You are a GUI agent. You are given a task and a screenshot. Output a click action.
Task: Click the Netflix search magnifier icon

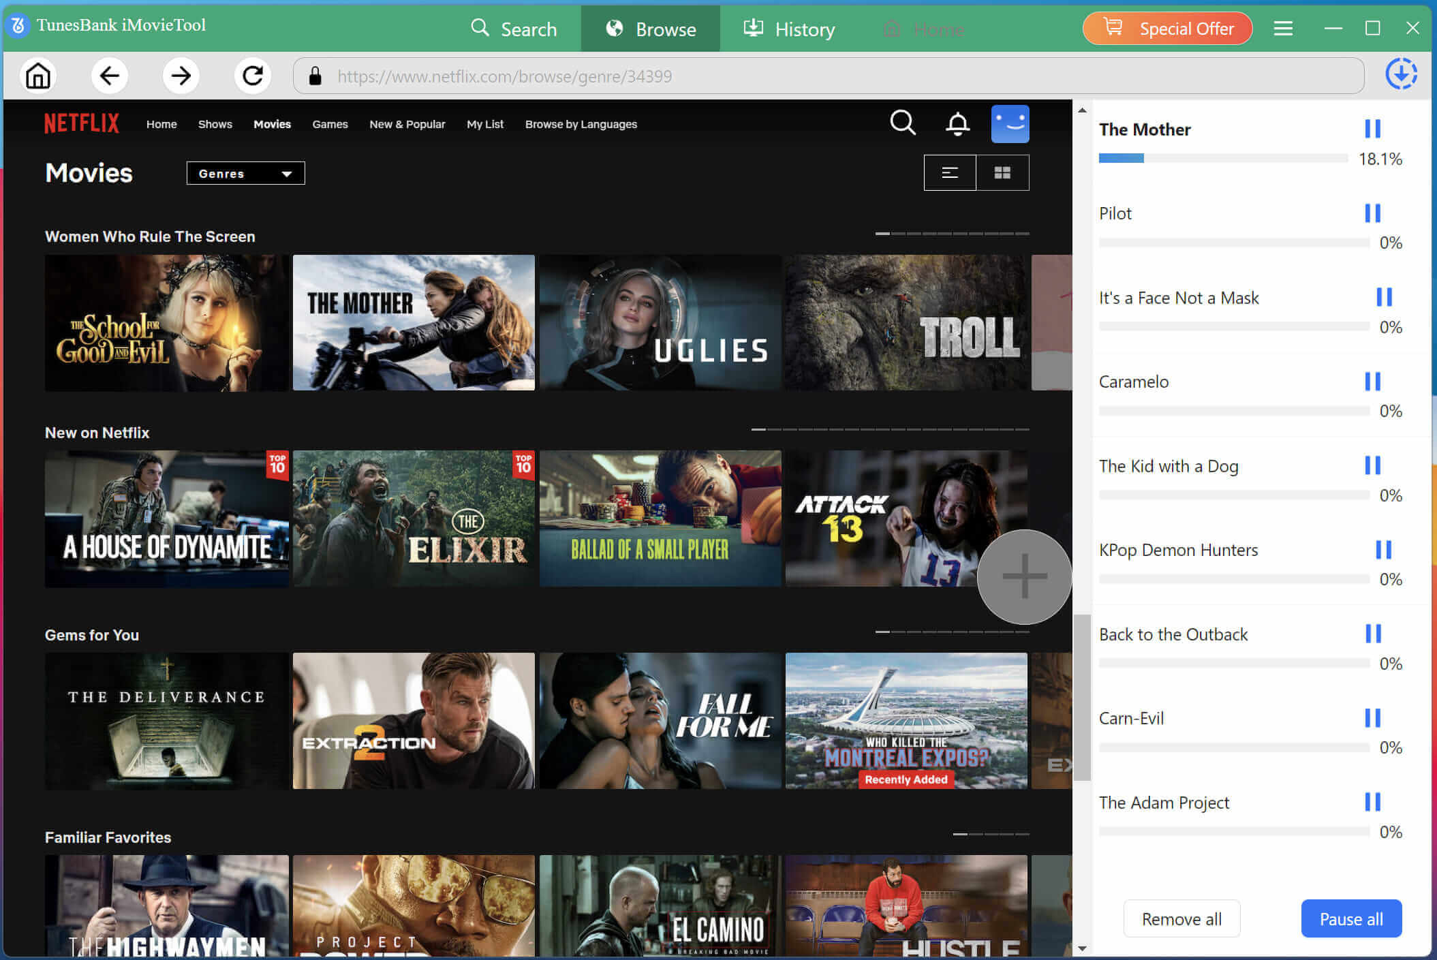tap(903, 123)
